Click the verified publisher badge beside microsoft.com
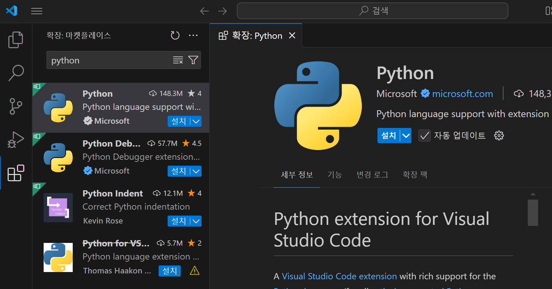Image resolution: width=552 pixels, height=289 pixels. click(x=425, y=94)
